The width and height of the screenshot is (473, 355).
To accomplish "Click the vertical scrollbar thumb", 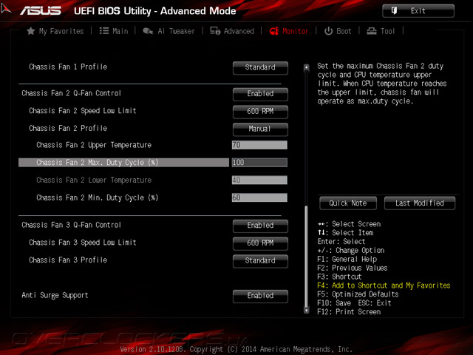I will pos(307,256).
